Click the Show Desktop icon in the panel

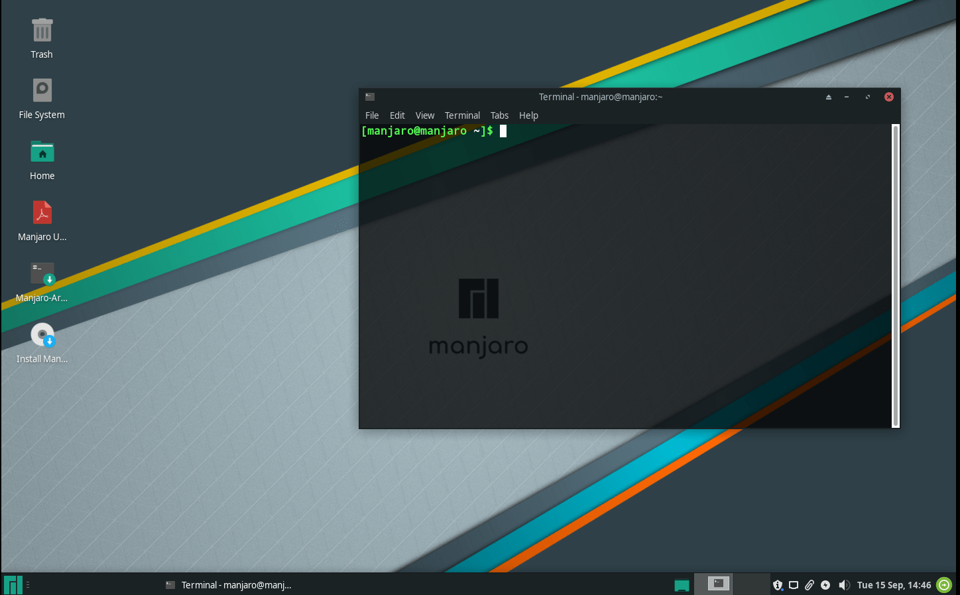(x=682, y=585)
